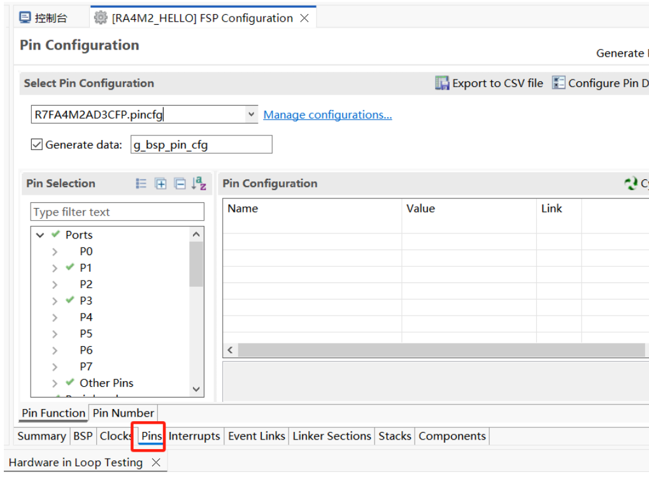Image resolution: width=649 pixels, height=479 pixels.
Task: Click the alphabetical sort icon in Pin Selection
Action: click(x=199, y=184)
